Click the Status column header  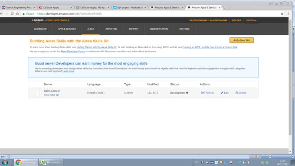[174, 84]
